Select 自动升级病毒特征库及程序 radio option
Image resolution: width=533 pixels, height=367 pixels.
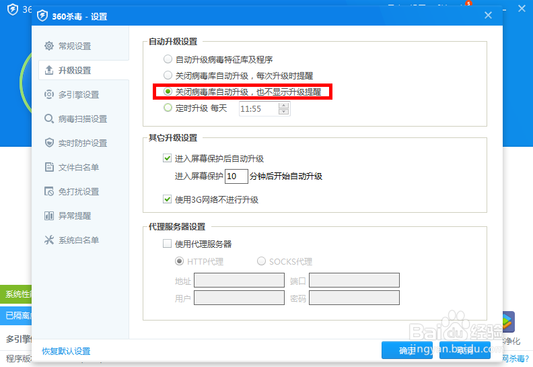point(168,59)
